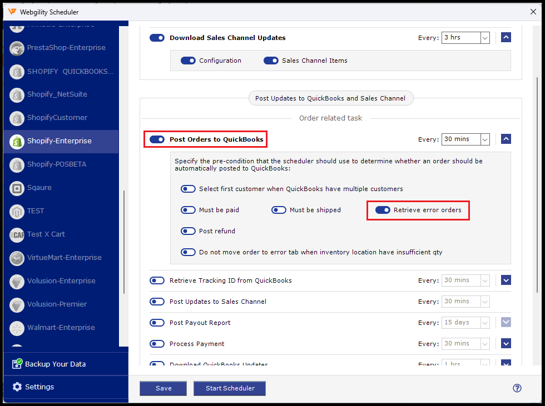Click the VirtueMart-Enterprise store icon
The image size is (545, 406).
pos(17,258)
